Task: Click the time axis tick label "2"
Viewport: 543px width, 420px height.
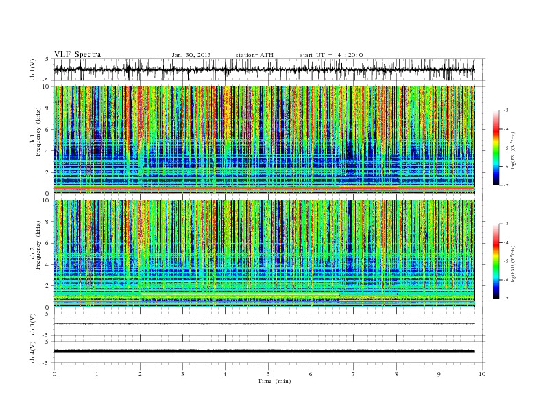Action: click(140, 374)
